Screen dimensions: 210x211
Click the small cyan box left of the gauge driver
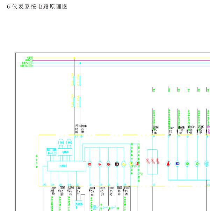pyautogui.click(x=51, y=152)
